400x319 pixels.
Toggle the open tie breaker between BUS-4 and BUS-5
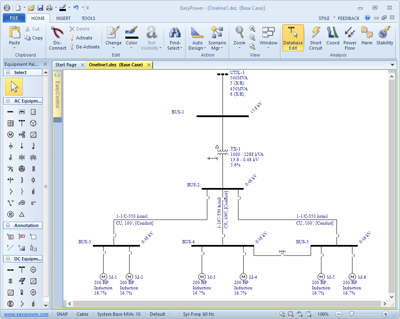pyautogui.click(x=282, y=255)
